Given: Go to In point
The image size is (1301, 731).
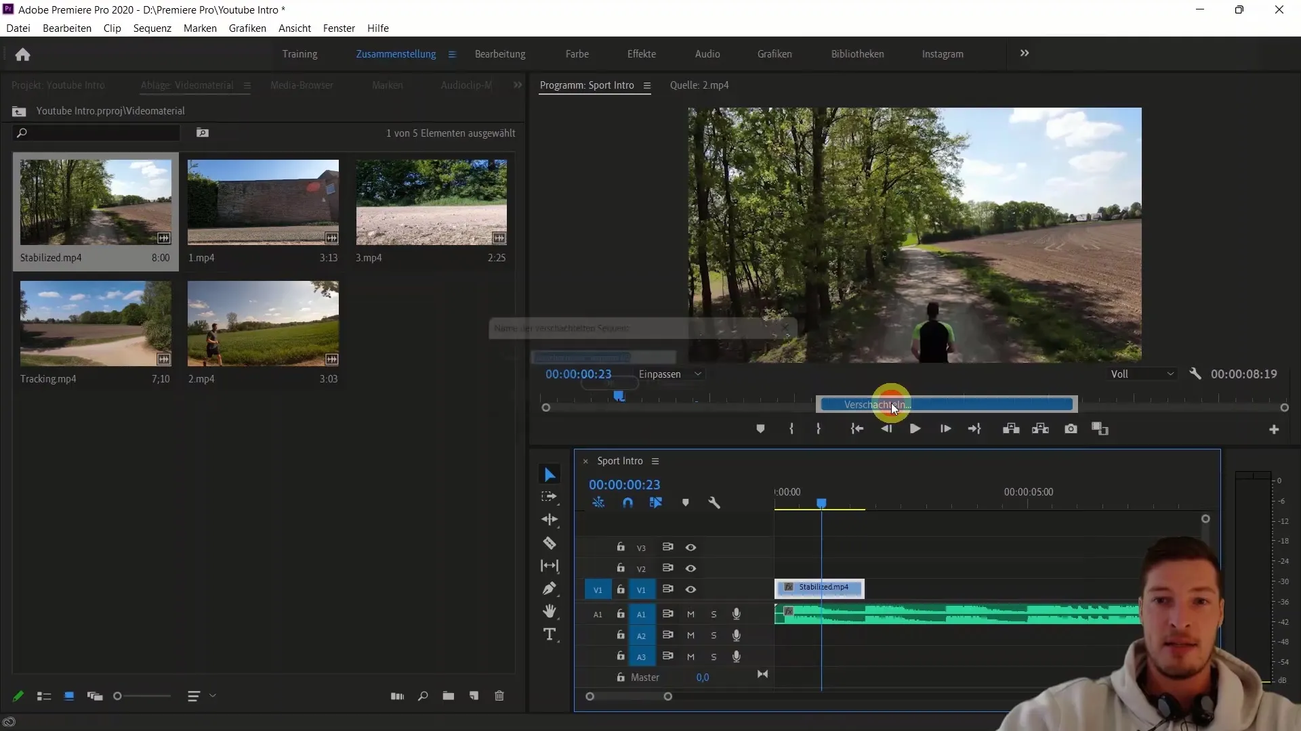Looking at the screenshot, I should 857,429.
